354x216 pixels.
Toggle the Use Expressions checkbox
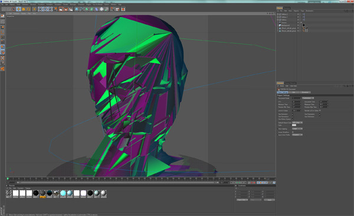coord(319,114)
